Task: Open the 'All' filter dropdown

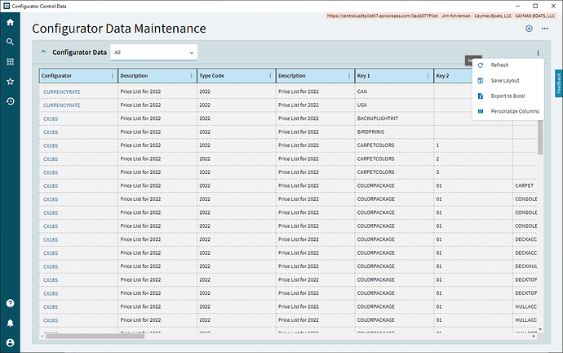Action: tap(155, 52)
